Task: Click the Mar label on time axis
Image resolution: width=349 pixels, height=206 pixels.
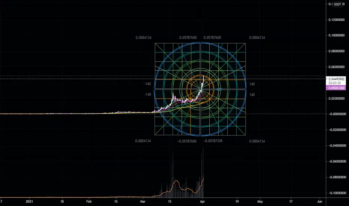Action: click(143, 202)
